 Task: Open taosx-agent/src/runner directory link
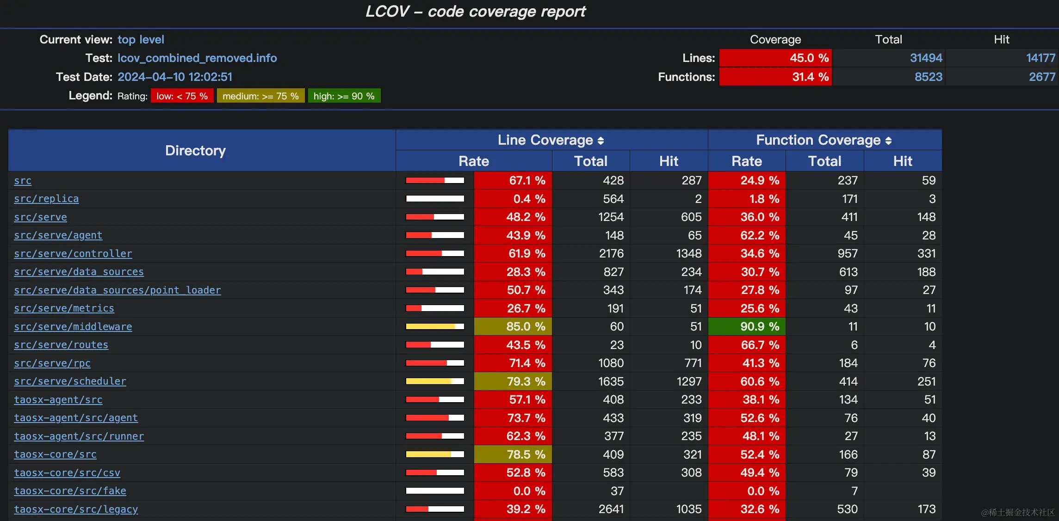point(79,436)
